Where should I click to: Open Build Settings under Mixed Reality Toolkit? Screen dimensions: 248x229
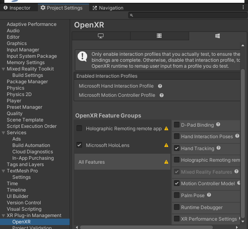coord(28,75)
